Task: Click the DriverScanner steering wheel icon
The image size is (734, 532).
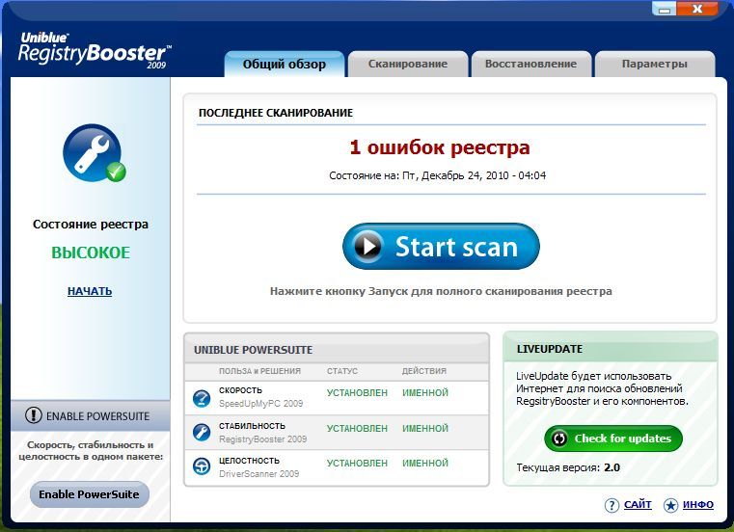Action: 202,466
